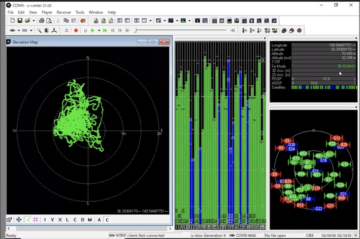Click the fit-to-view arrows icon in Deviation Map
Screen dimensions: 360x239
18,219
